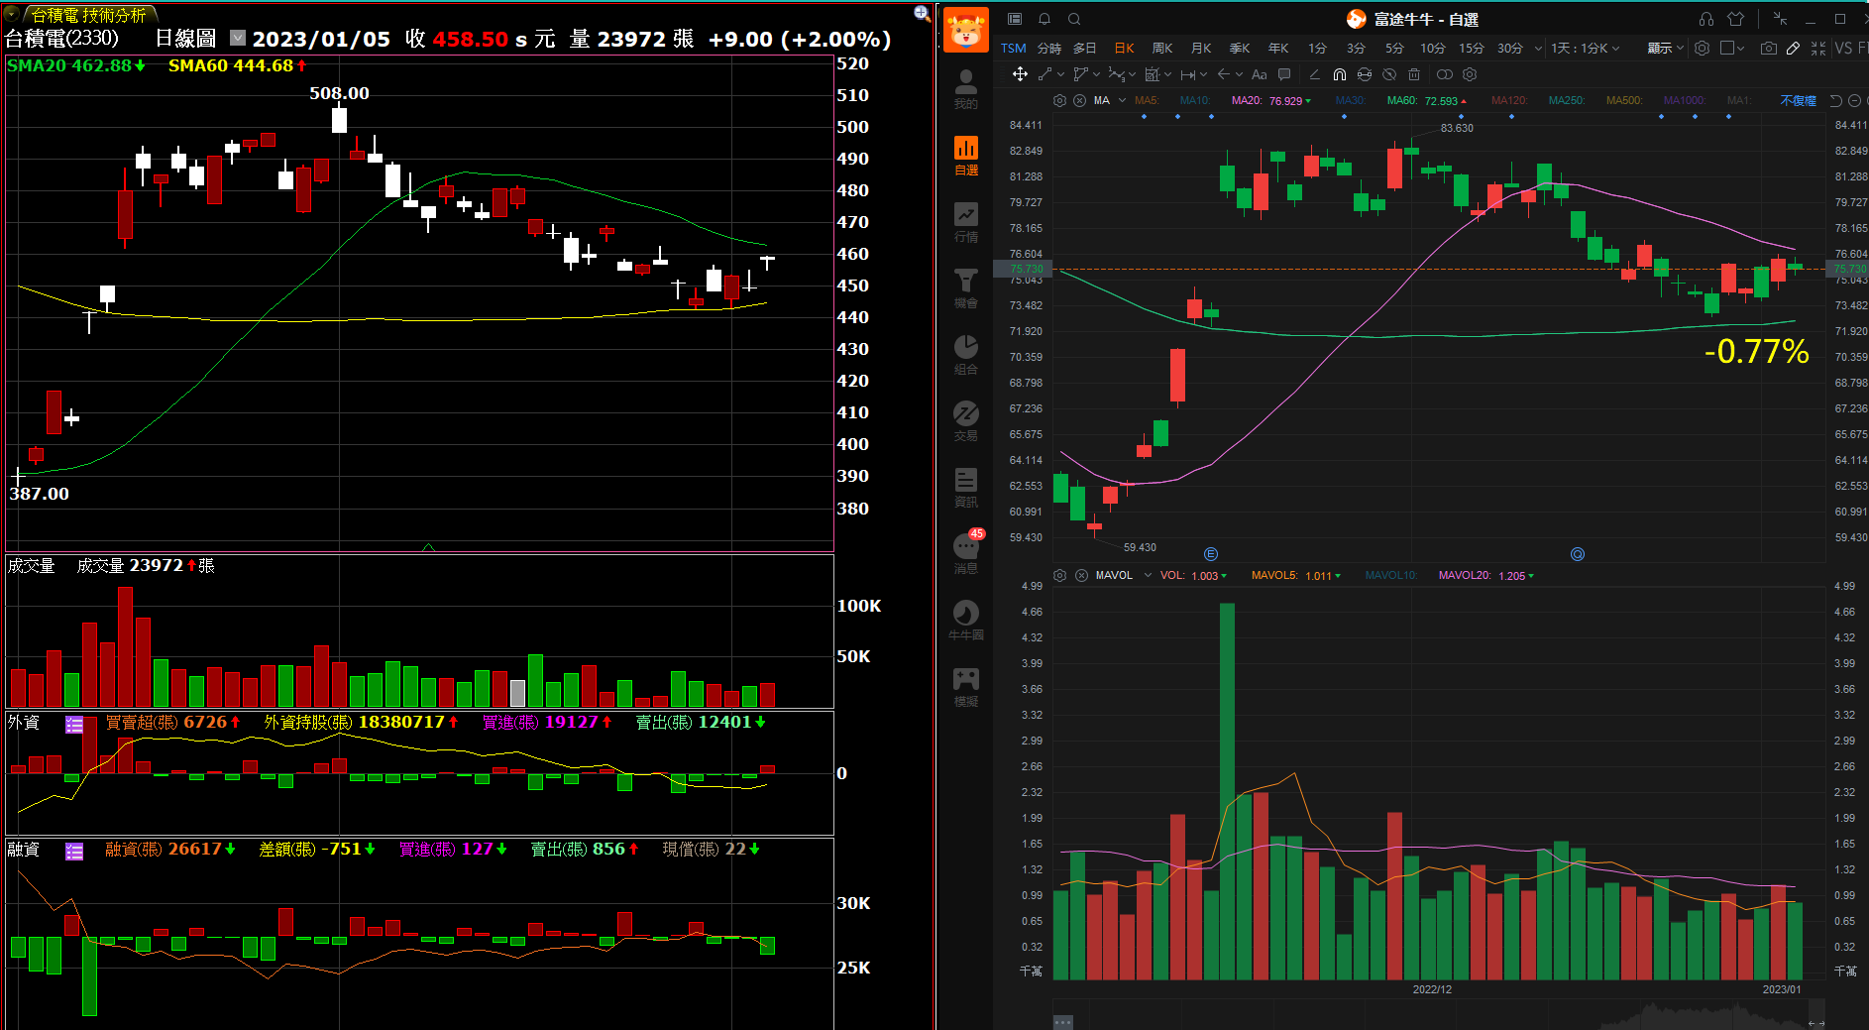Image resolution: width=1869 pixels, height=1030 pixels.
Task: Switch to the 周K tab
Action: coord(1162,48)
